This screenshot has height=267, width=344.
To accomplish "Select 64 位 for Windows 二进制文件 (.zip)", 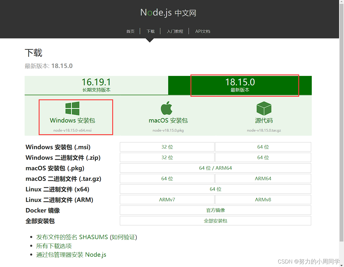I will pyautogui.click(x=263, y=157).
